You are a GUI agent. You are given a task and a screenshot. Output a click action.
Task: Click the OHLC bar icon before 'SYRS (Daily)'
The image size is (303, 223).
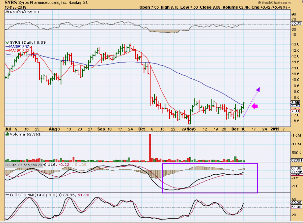pyautogui.click(x=7, y=42)
